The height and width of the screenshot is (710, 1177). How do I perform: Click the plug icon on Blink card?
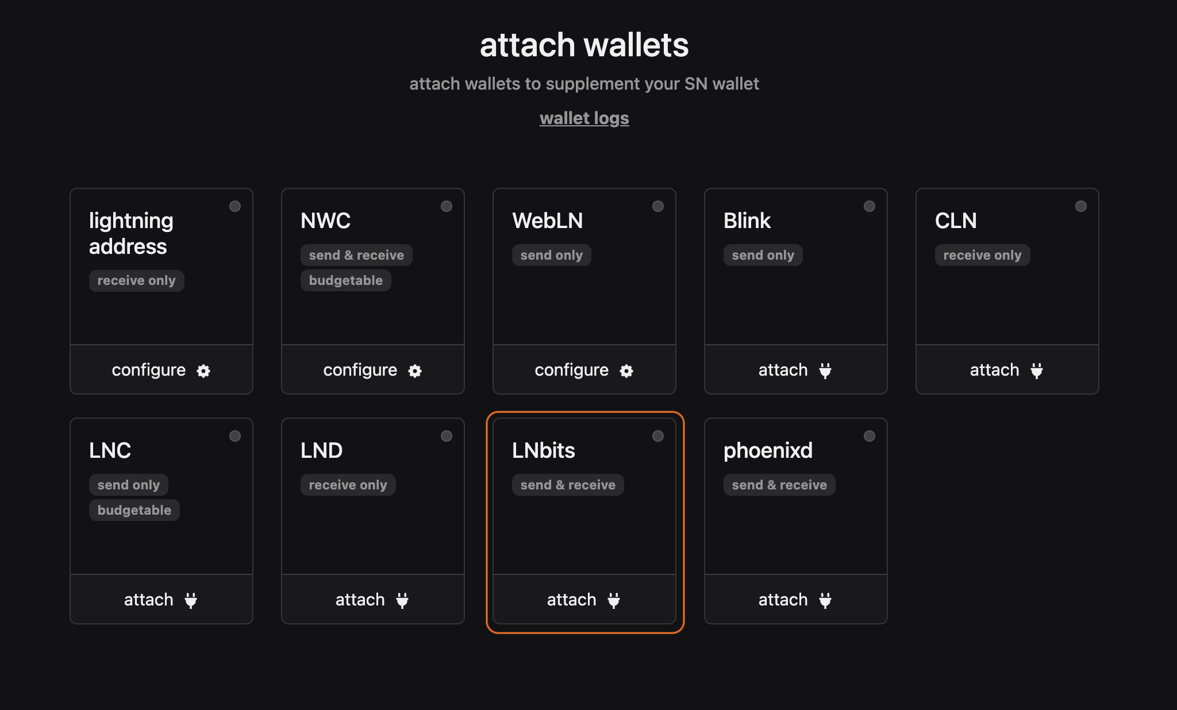pos(825,371)
